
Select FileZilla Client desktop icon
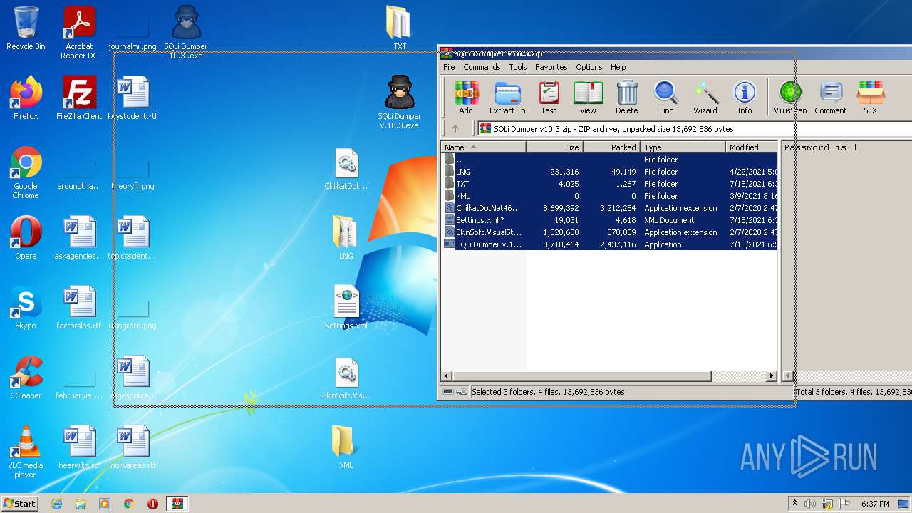79,98
